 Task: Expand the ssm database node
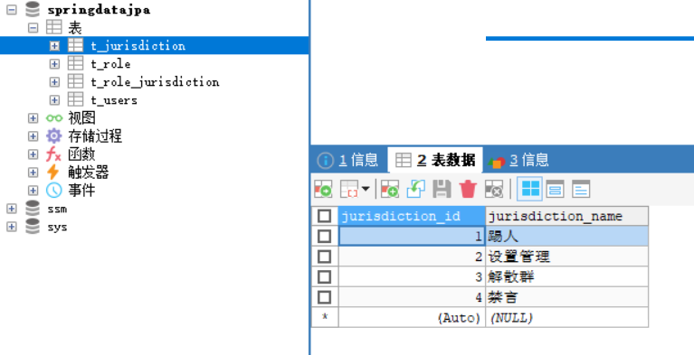pos(12,209)
